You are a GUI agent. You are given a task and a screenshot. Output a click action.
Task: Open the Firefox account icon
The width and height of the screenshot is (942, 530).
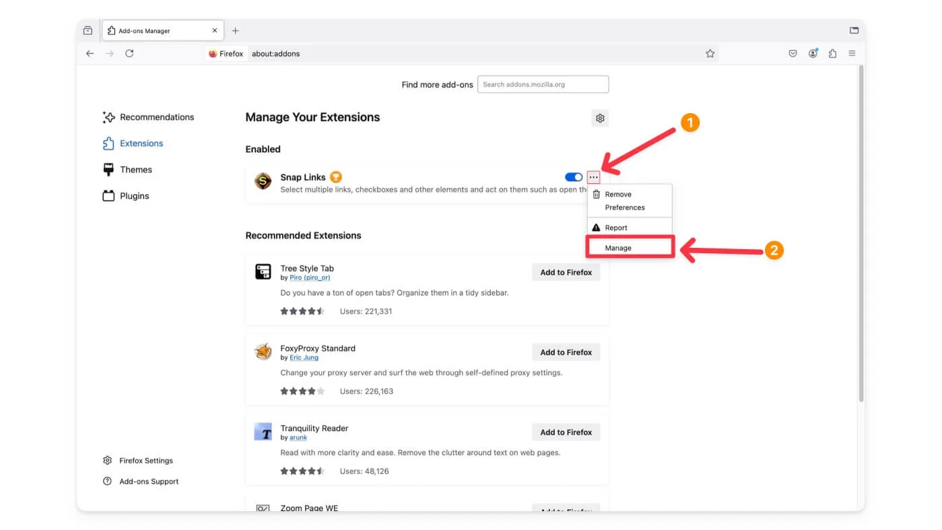[x=813, y=54]
